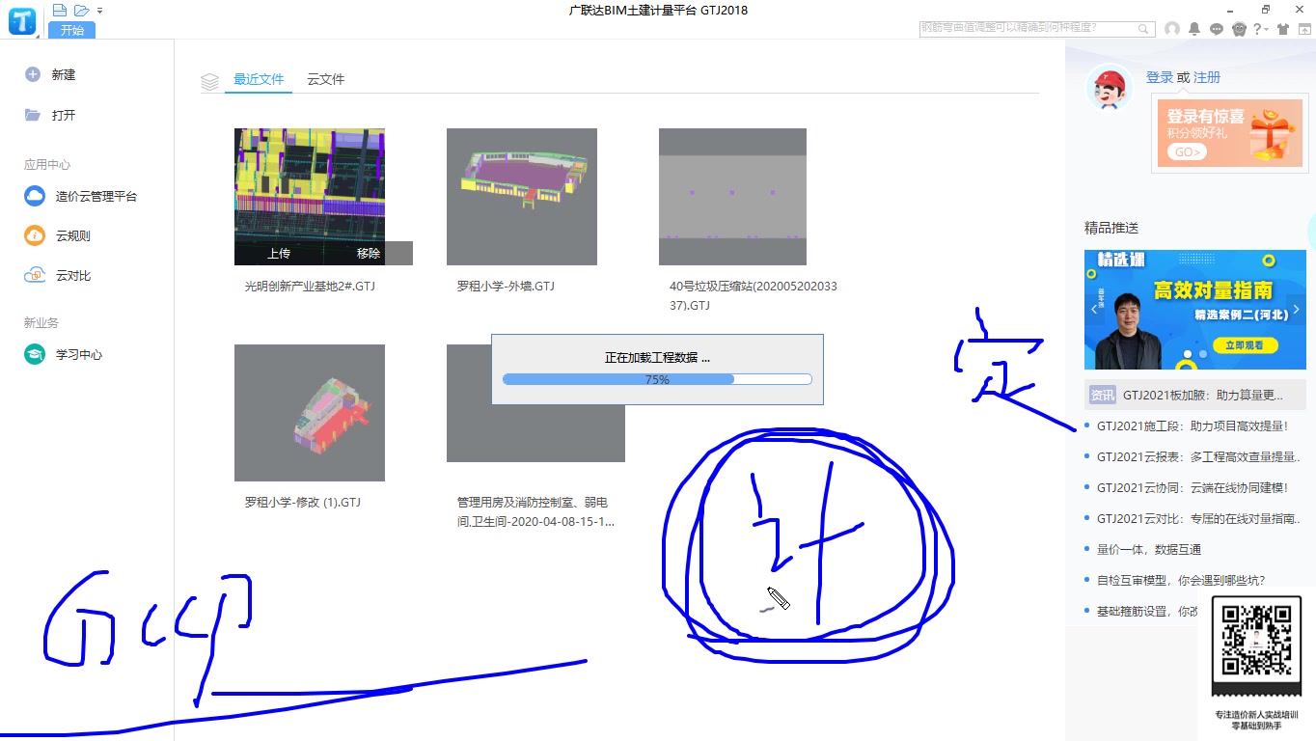Open the quick access toolbar dropdown arrow

[x=99, y=10]
